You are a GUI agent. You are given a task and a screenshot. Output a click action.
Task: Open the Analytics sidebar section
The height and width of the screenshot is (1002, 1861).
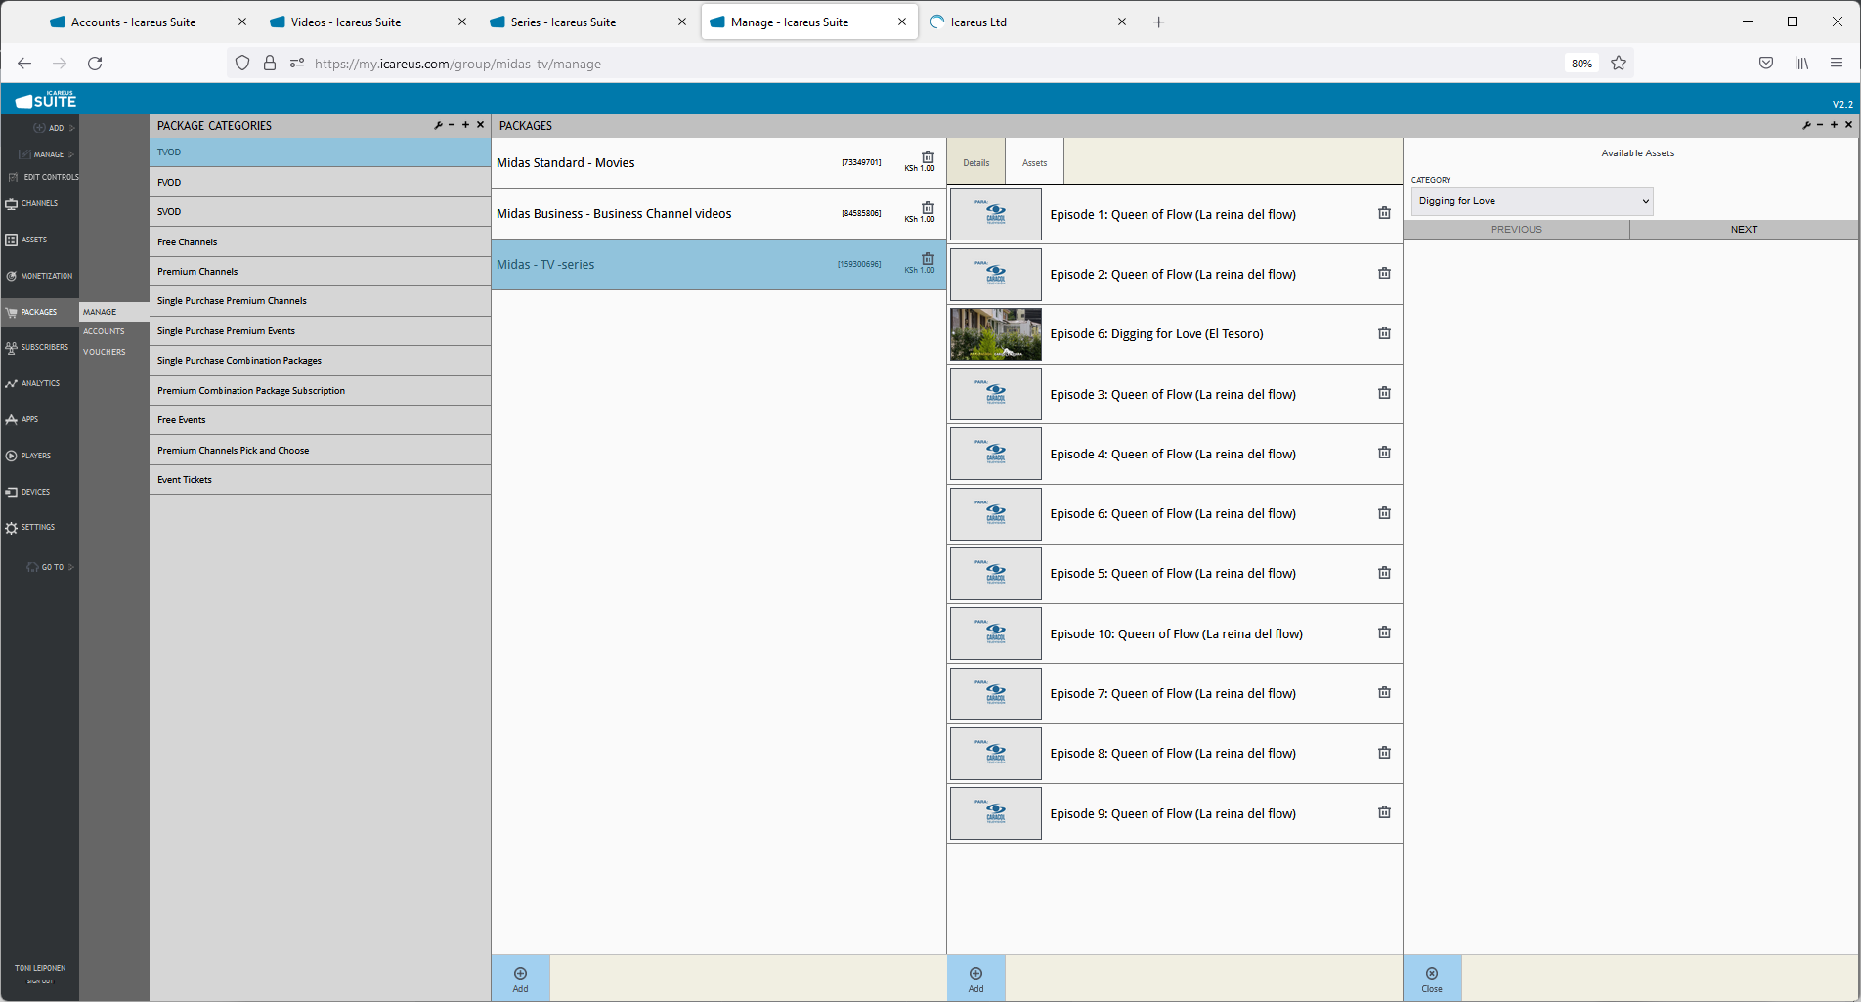pos(40,383)
